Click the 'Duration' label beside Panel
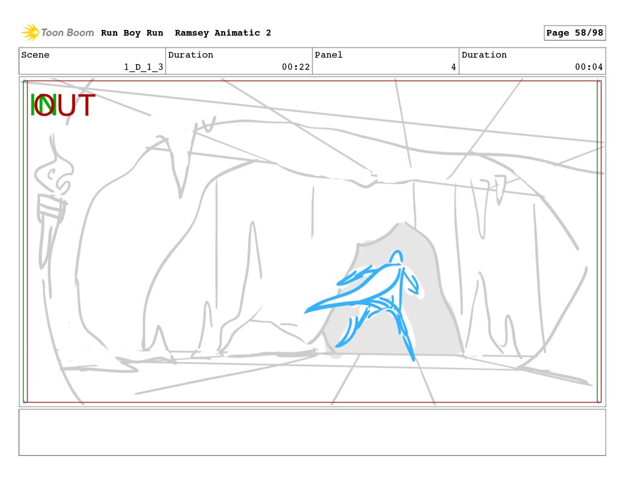Viewport: 625px width, 484px height. pos(484,55)
